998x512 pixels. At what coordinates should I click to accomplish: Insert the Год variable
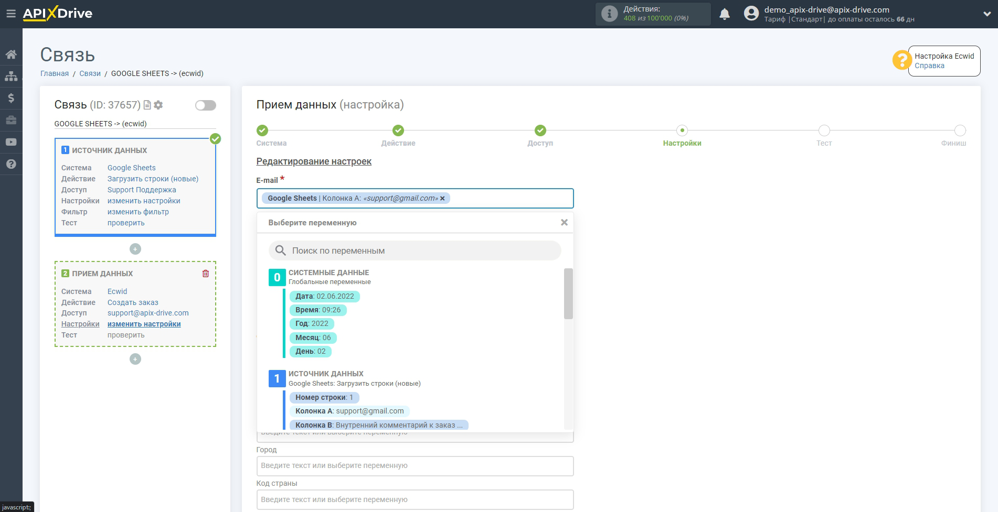point(312,323)
